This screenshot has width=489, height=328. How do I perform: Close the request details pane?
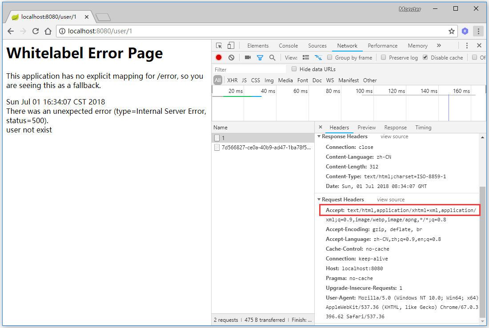(x=320, y=127)
